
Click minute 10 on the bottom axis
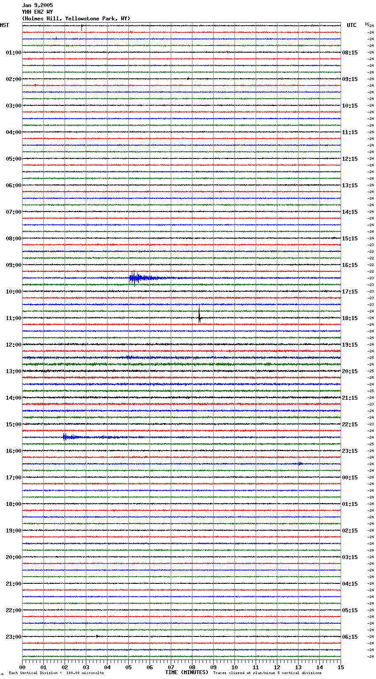tap(234, 667)
